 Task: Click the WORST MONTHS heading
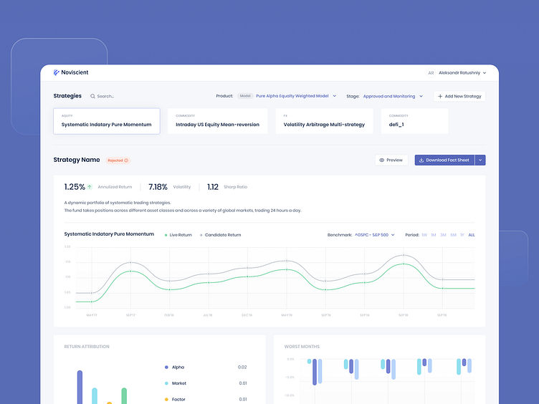point(302,347)
